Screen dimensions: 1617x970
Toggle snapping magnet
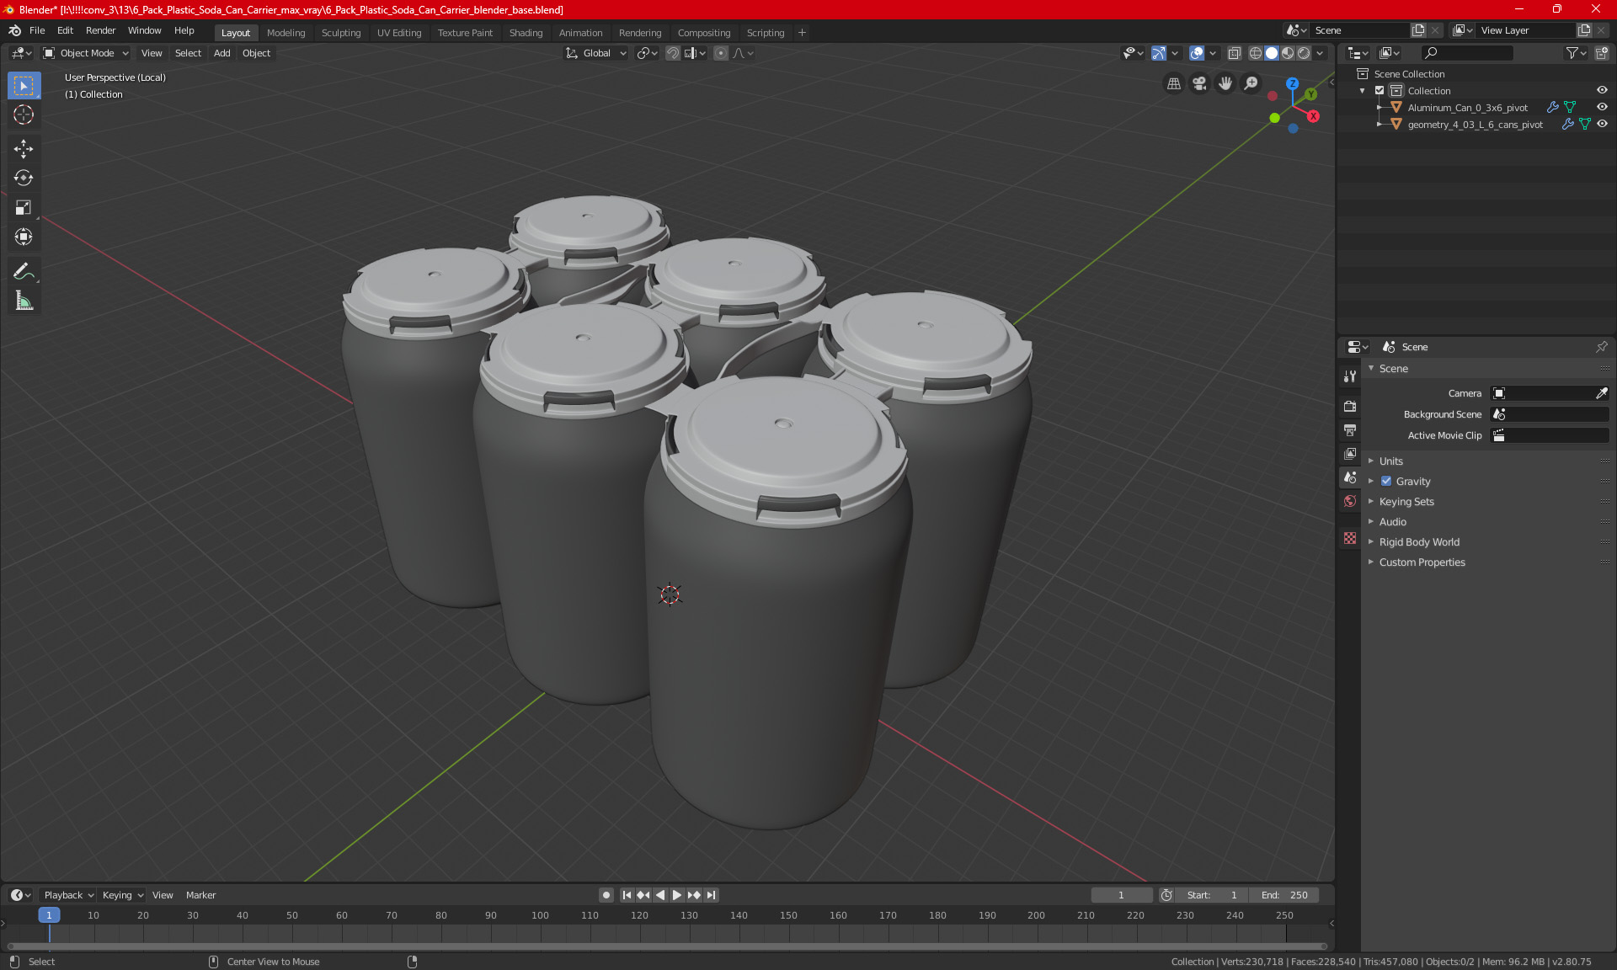pyautogui.click(x=673, y=53)
